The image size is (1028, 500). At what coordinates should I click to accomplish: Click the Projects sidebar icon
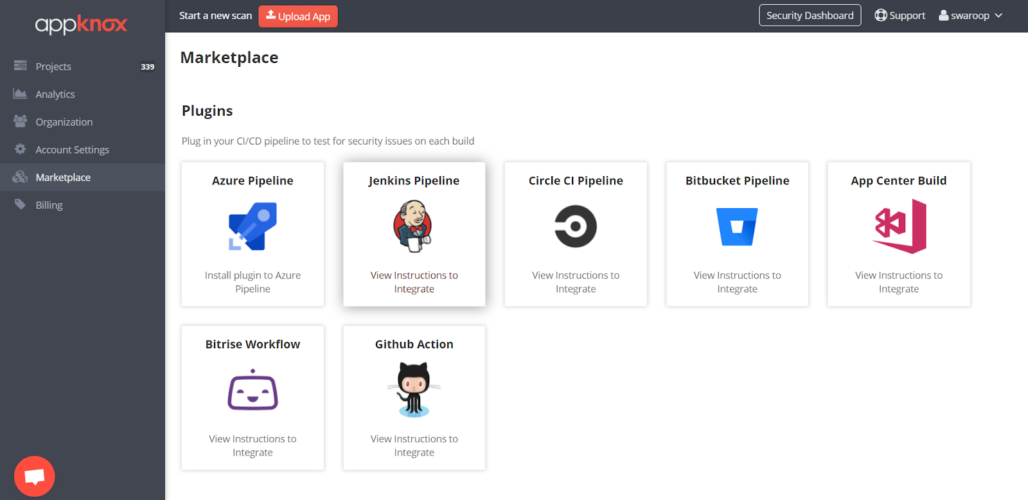click(x=21, y=66)
